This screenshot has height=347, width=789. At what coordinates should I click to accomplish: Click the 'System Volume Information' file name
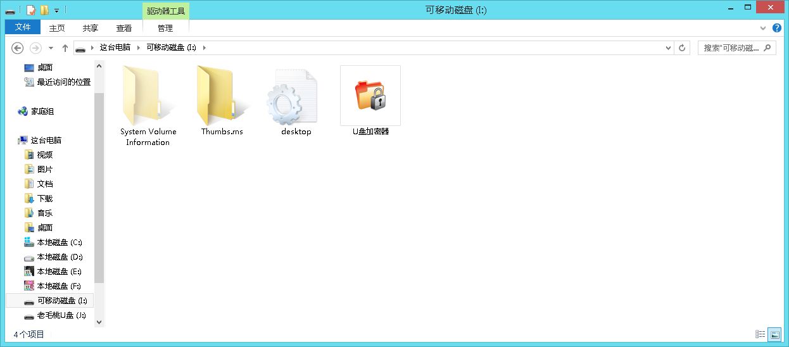(148, 137)
